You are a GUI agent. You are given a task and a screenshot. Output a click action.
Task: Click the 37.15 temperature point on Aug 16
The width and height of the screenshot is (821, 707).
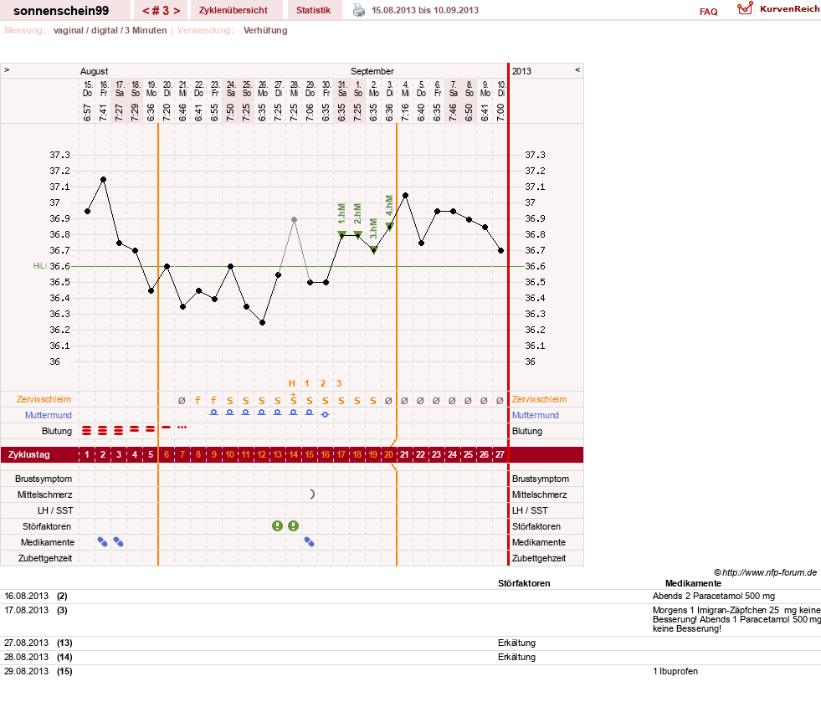(103, 180)
